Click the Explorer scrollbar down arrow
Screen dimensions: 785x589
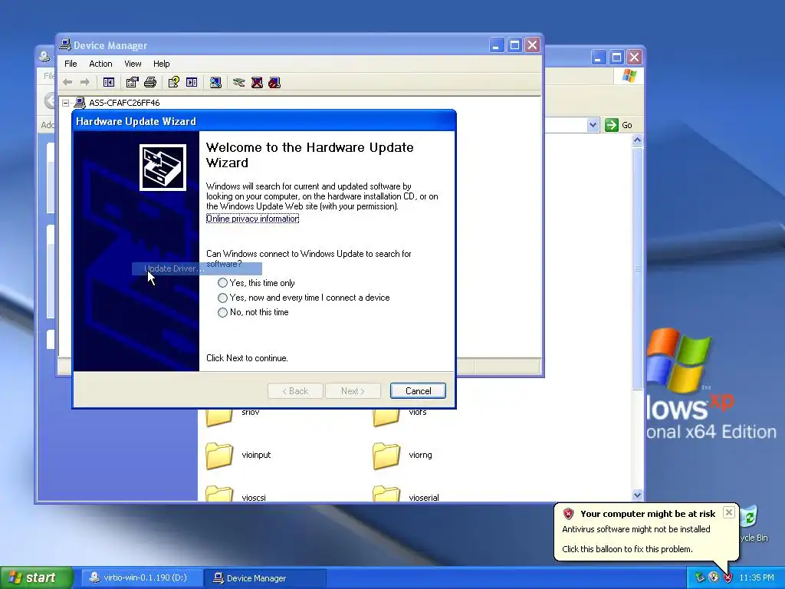[x=637, y=495]
